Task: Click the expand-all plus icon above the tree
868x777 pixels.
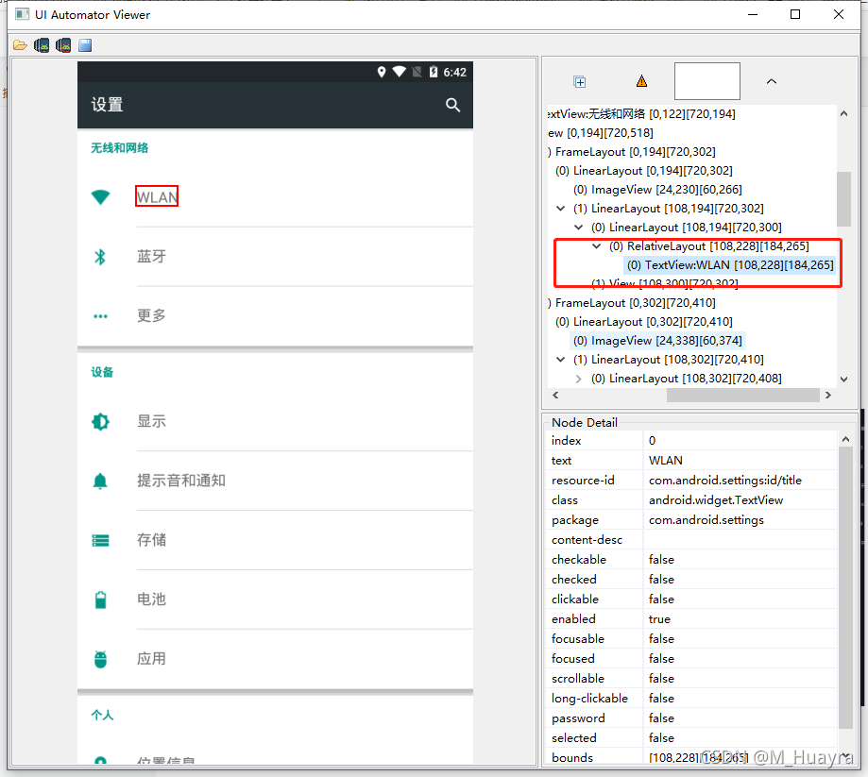Action: [x=580, y=82]
